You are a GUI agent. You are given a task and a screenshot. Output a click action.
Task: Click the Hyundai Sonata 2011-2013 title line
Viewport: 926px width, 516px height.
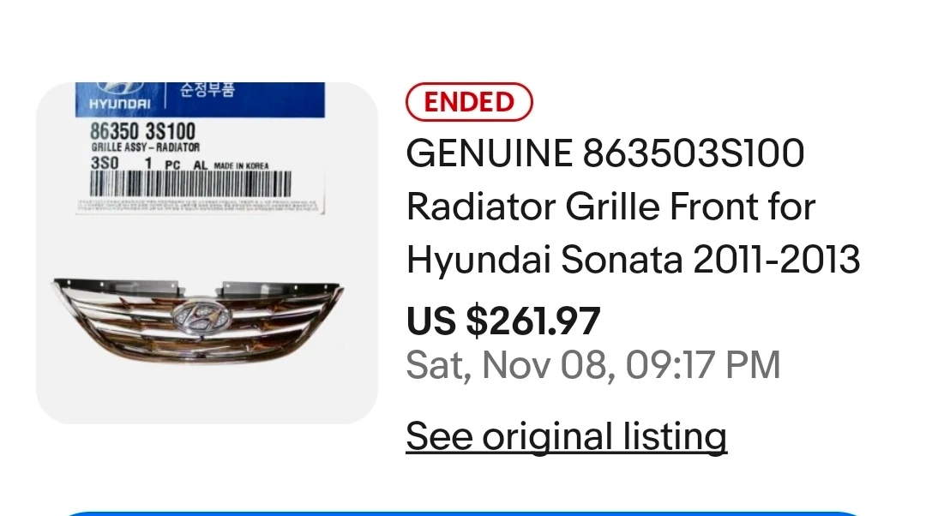(633, 260)
